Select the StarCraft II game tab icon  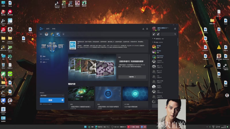tap(58, 34)
